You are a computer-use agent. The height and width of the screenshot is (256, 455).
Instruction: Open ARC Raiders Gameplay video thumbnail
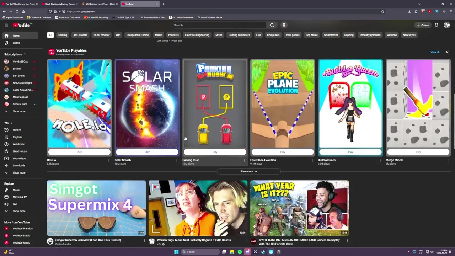click(x=300, y=208)
